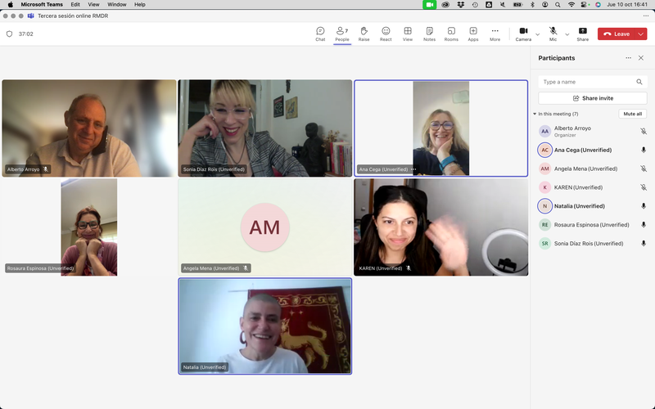Toggle the Mic mute button
Viewport: 655px width, 409px height.
pyautogui.click(x=553, y=34)
